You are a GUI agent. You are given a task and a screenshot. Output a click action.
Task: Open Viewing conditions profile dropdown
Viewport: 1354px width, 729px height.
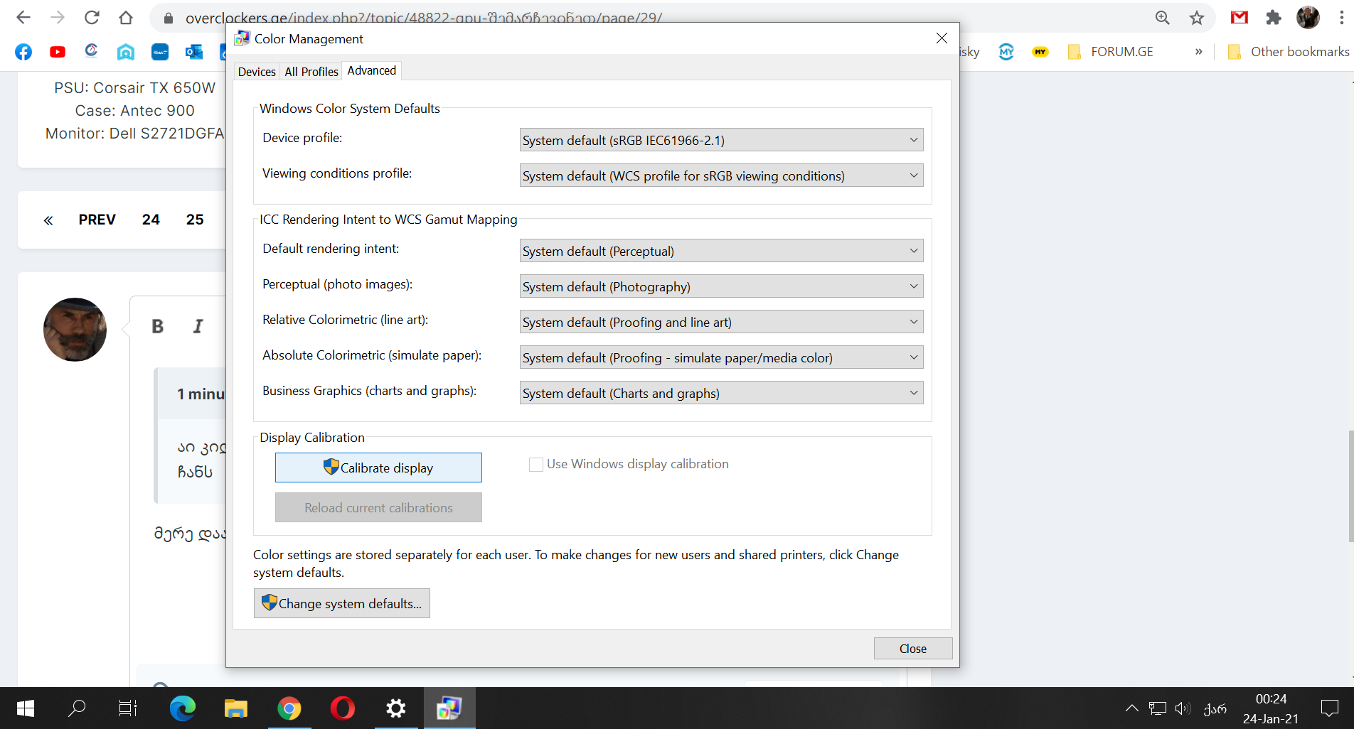coord(721,175)
